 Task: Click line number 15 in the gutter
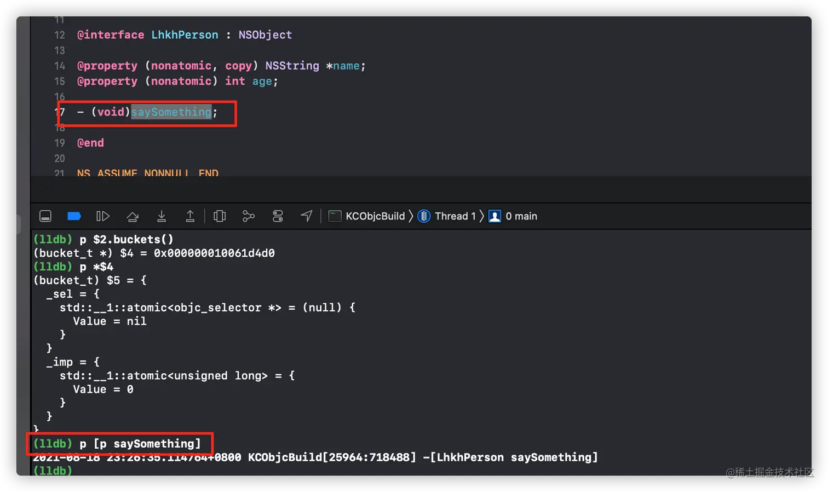tap(59, 81)
